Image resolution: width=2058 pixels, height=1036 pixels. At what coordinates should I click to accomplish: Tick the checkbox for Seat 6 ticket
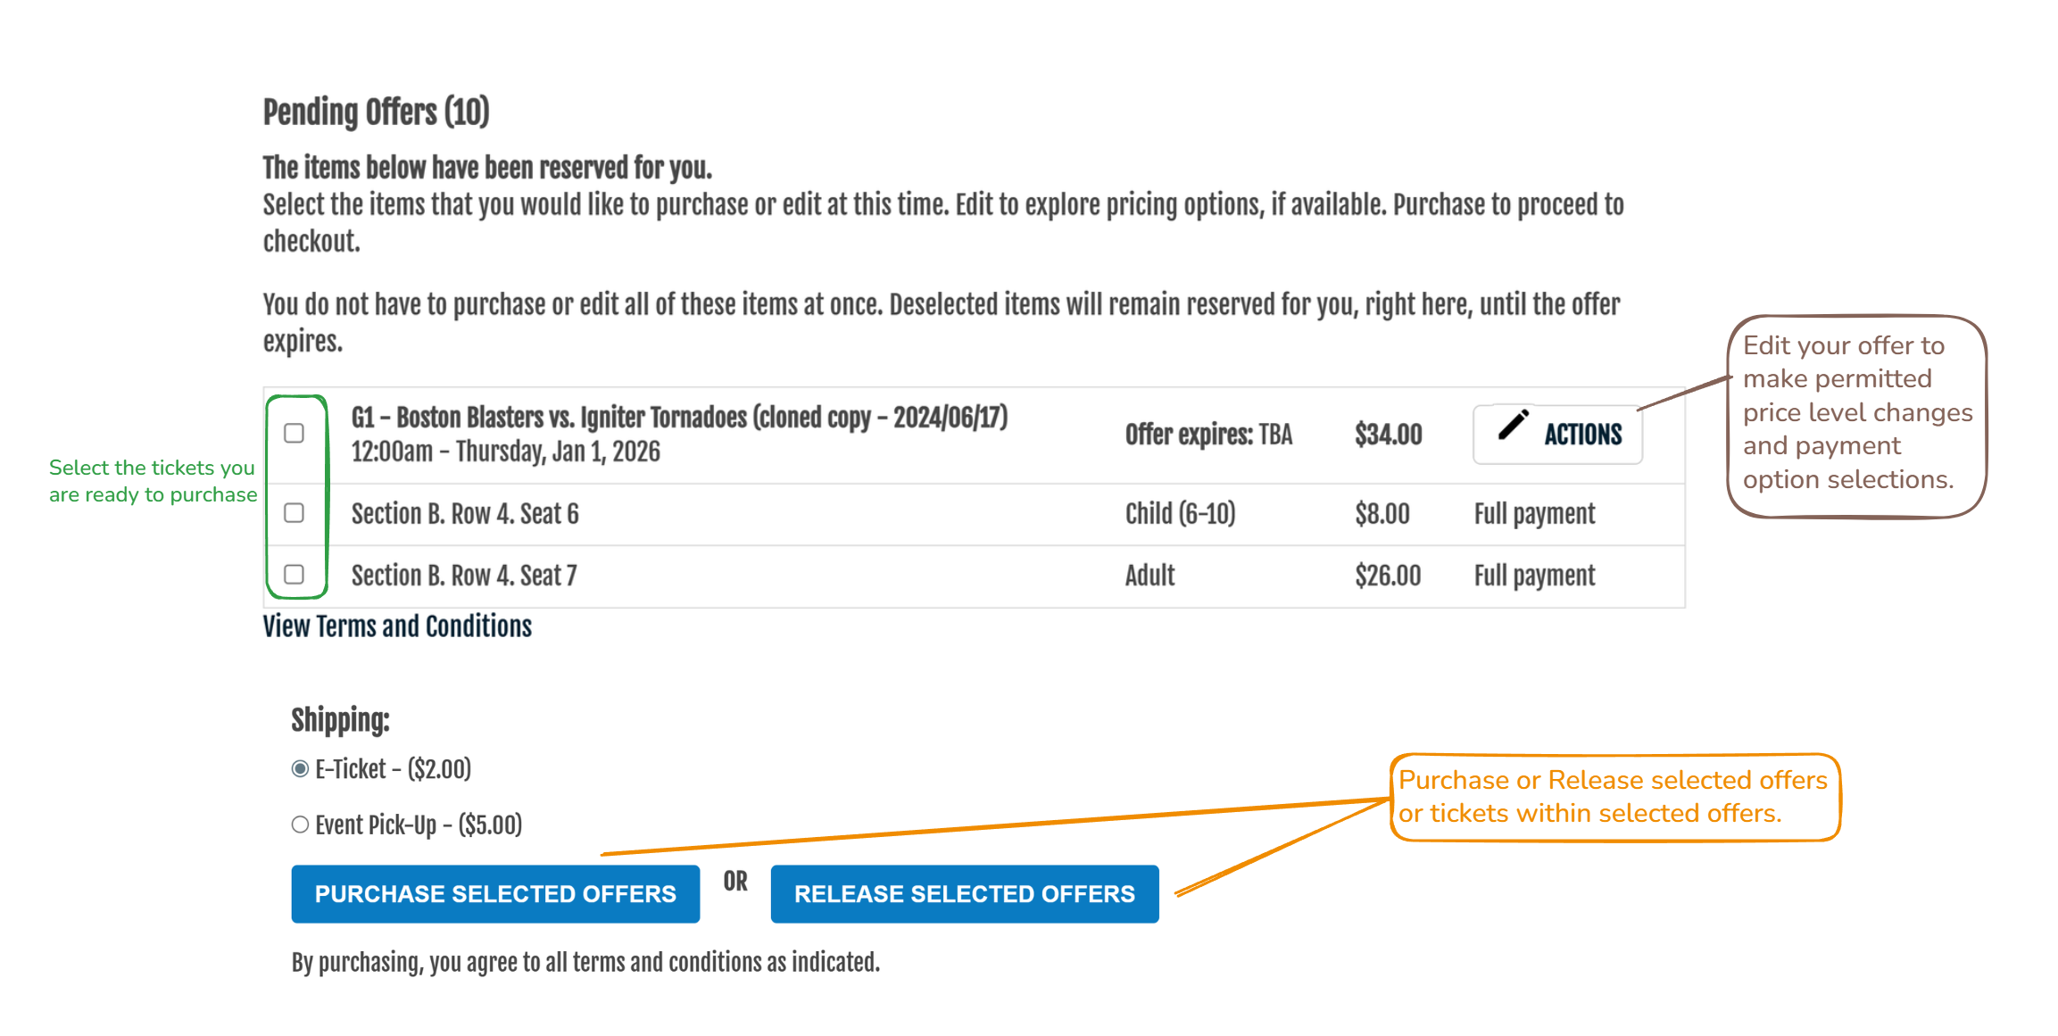point(295,513)
